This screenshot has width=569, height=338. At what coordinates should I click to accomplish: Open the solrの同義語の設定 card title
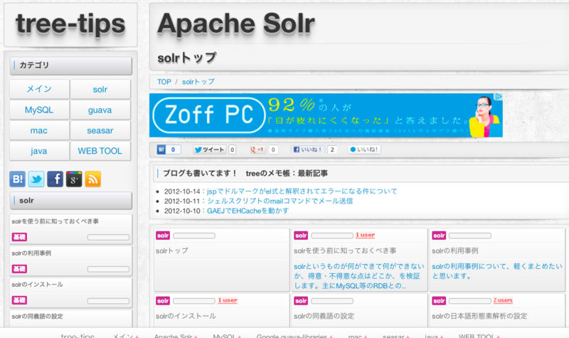coord(324,316)
